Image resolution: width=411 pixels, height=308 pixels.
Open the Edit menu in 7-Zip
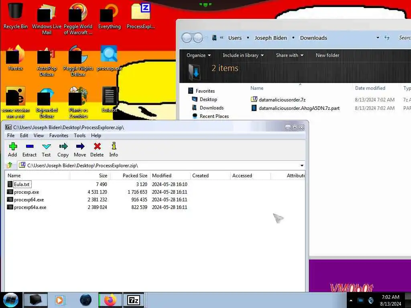coord(24,136)
